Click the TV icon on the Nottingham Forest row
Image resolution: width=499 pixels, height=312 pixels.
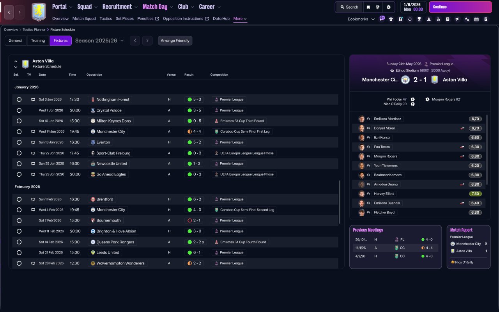pyautogui.click(x=33, y=99)
